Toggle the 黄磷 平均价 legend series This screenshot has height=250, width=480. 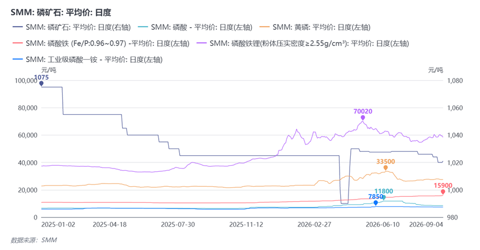pyautogui.click(x=315, y=27)
